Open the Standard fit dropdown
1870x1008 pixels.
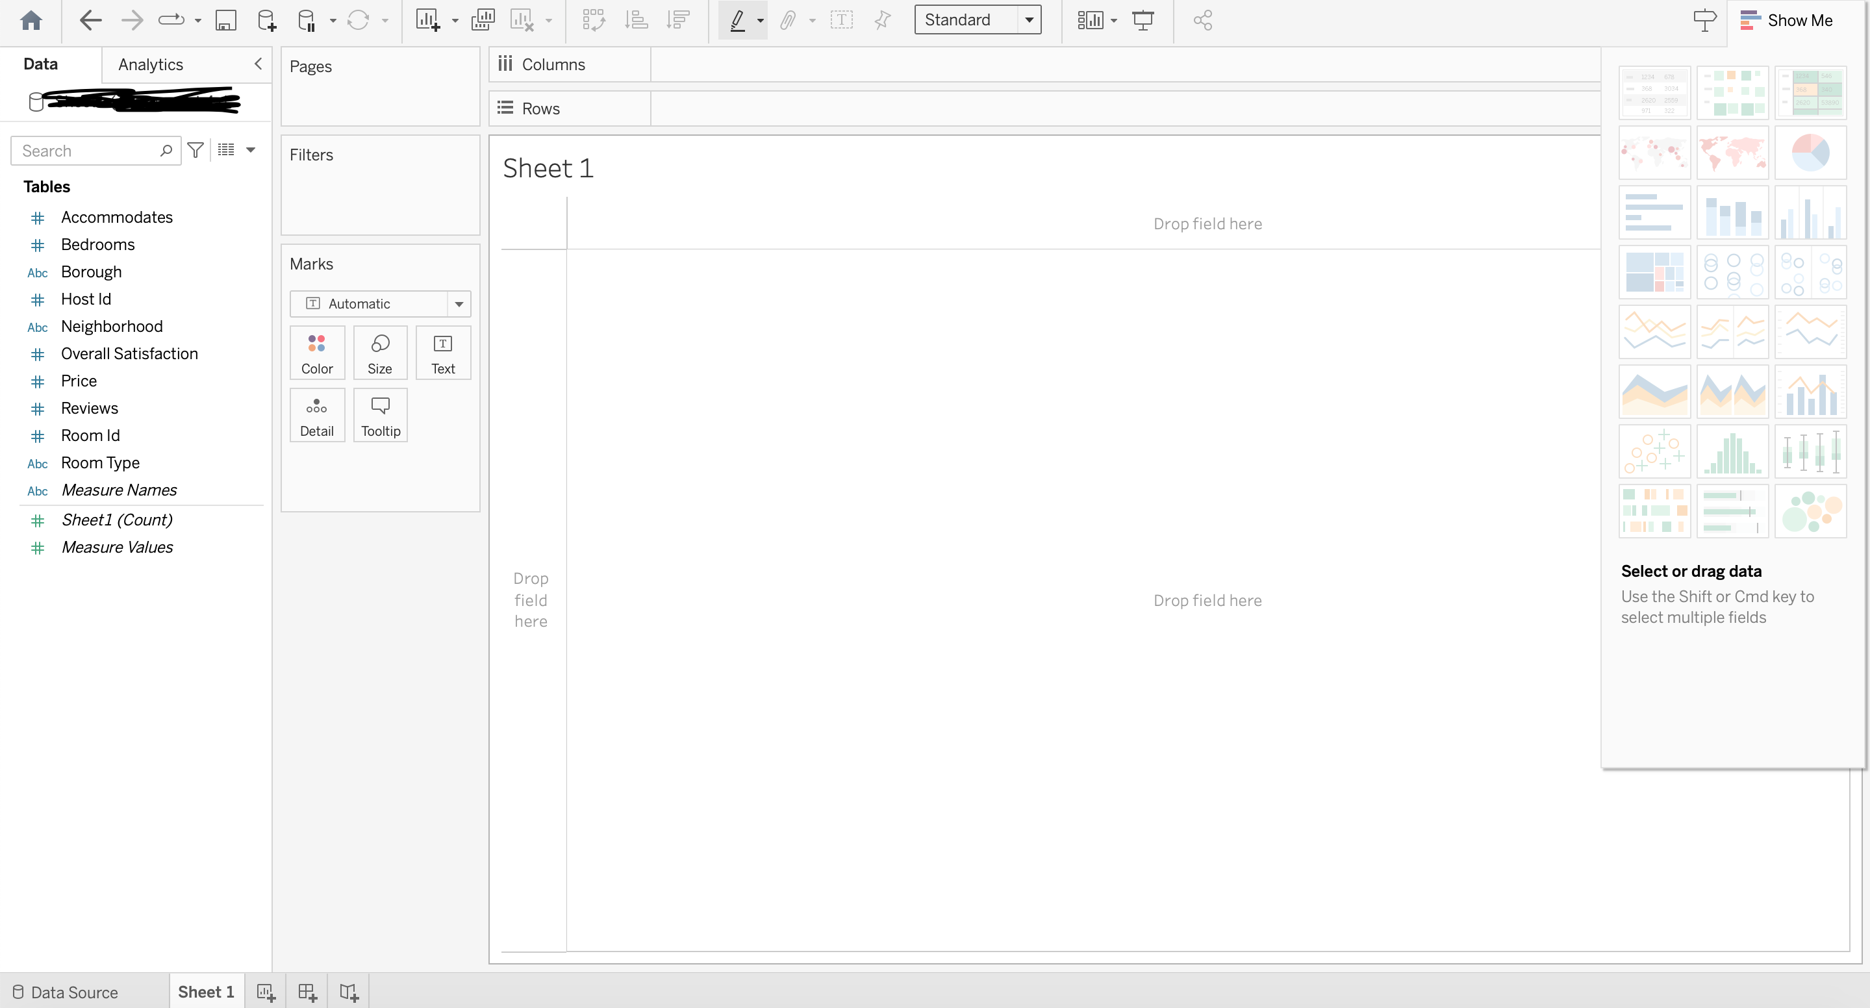pyautogui.click(x=977, y=19)
